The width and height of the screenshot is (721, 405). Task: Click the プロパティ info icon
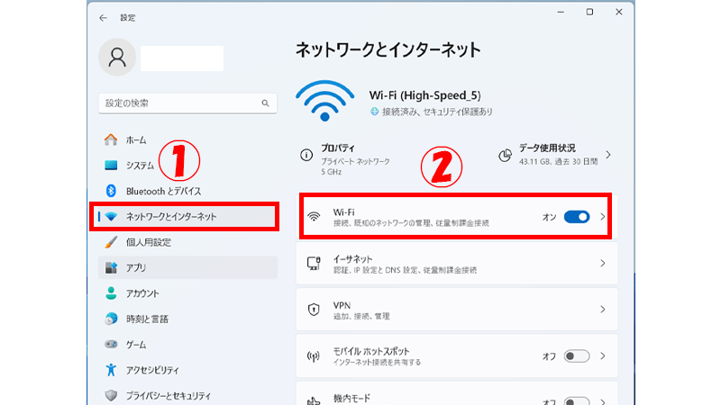[306, 155]
